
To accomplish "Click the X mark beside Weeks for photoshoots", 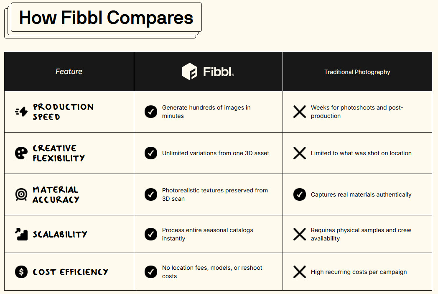I will tap(300, 112).
